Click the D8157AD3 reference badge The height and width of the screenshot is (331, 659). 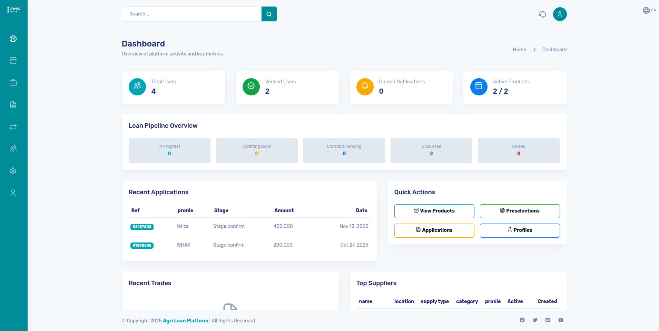(142, 227)
